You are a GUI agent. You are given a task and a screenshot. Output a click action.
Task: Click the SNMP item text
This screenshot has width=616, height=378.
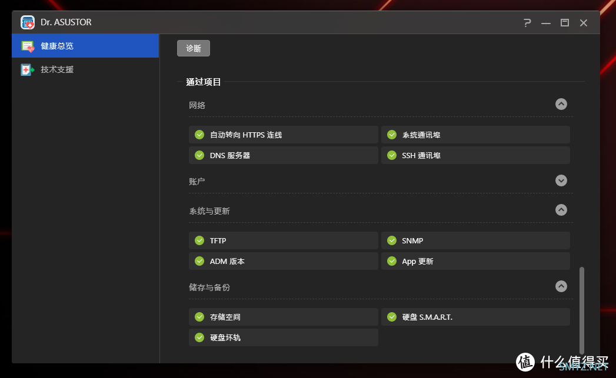pos(412,240)
